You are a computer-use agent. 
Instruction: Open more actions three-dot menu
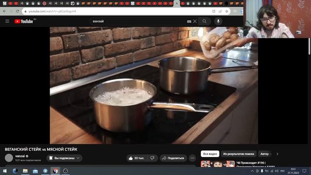coord(192,158)
